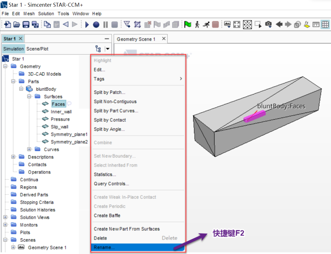
Task: Click the dashed rectangle with cursor icon
Action: [x=258, y=25]
